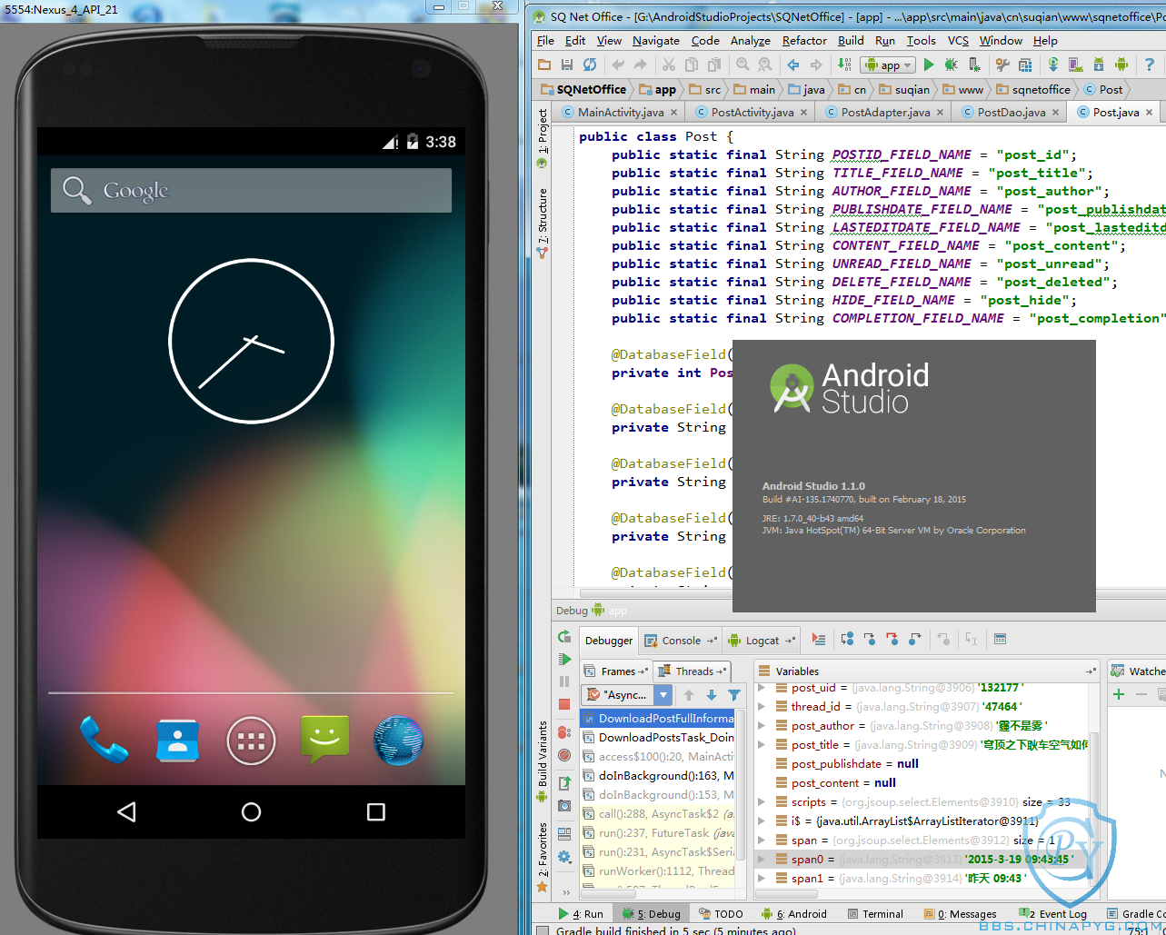Screen dimensions: 1166x935
Task: Click the green Run app icon
Action: (x=928, y=65)
